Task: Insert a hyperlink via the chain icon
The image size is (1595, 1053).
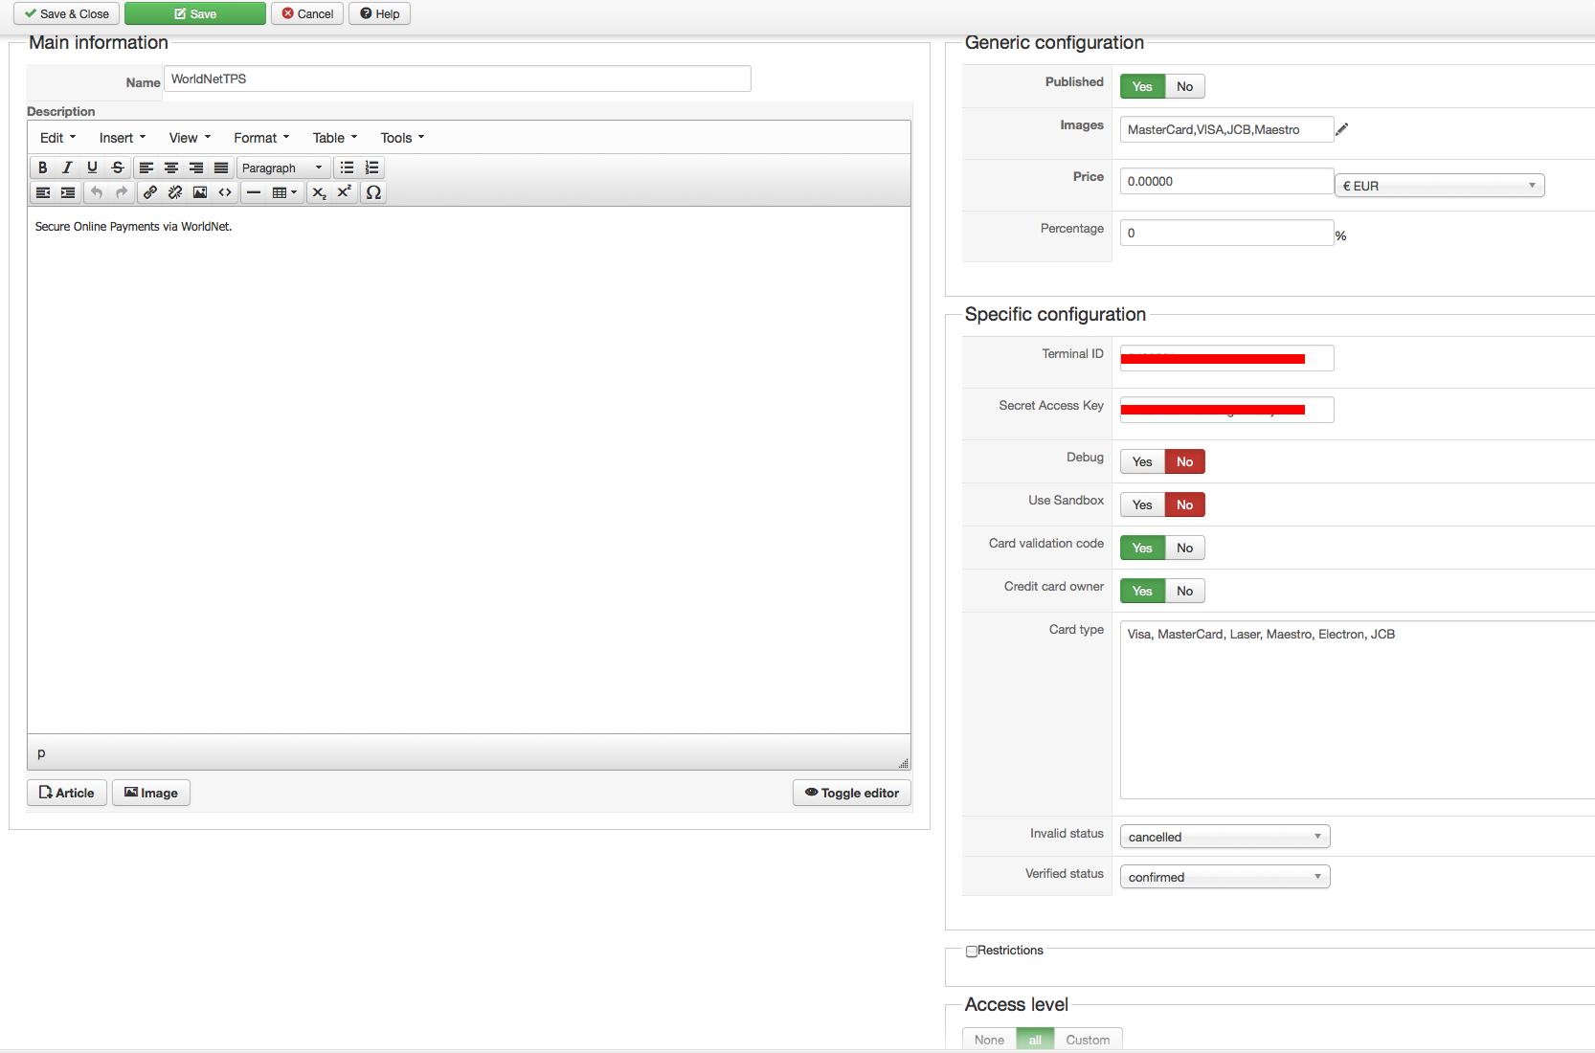Action: (x=150, y=192)
